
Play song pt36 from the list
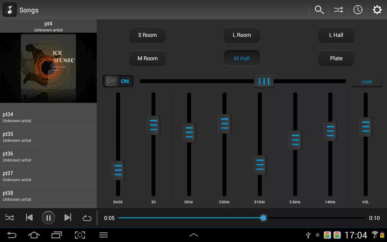[x=48, y=156]
